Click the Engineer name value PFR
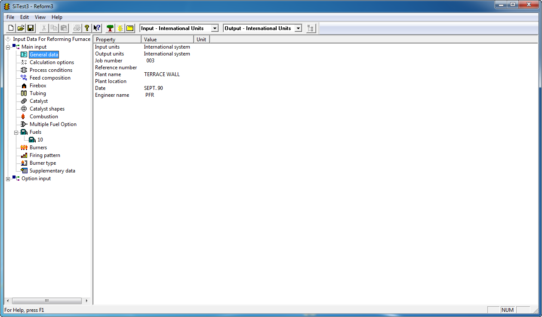The width and height of the screenshot is (542, 317). tap(150, 95)
